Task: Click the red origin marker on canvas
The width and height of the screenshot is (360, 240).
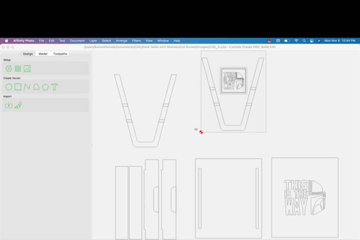Action: (201, 132)
